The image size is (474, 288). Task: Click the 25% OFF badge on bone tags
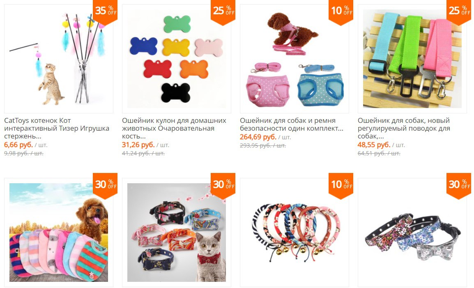click(223, 12)
